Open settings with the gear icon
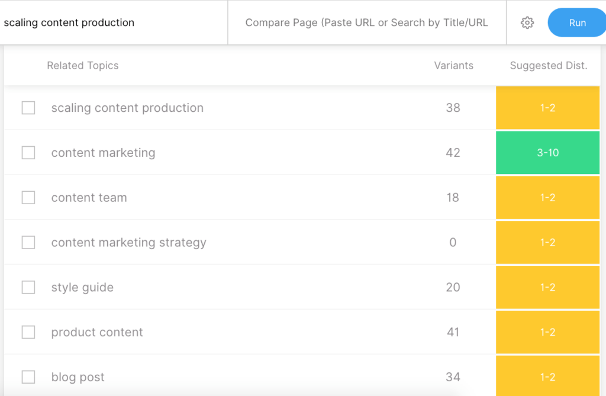 pos(527,23)
